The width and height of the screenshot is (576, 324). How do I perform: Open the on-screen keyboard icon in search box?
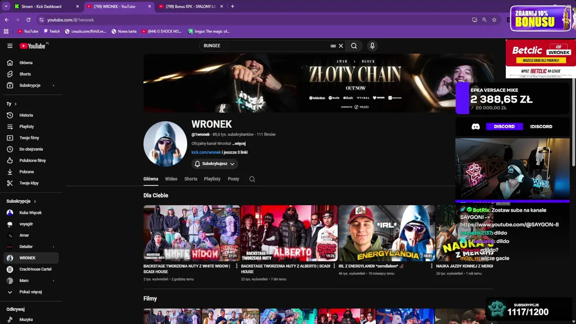(333, 46)
